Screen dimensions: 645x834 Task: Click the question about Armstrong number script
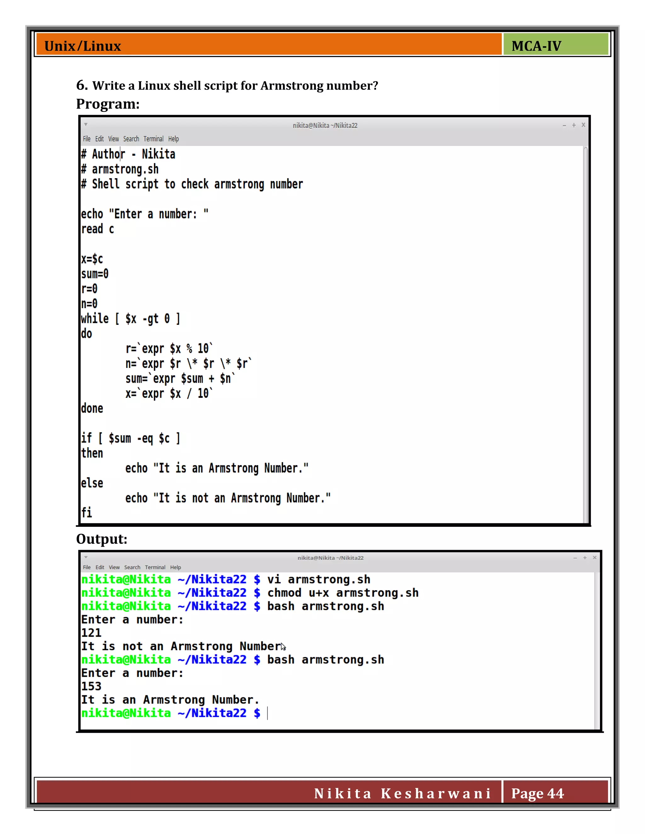[x=227, y=86]
